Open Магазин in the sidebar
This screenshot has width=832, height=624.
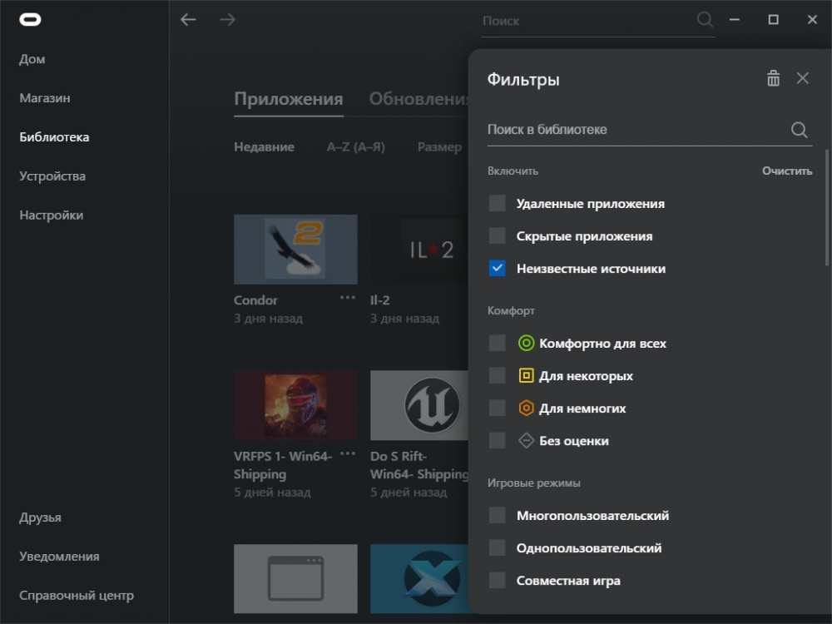(45, 98)
